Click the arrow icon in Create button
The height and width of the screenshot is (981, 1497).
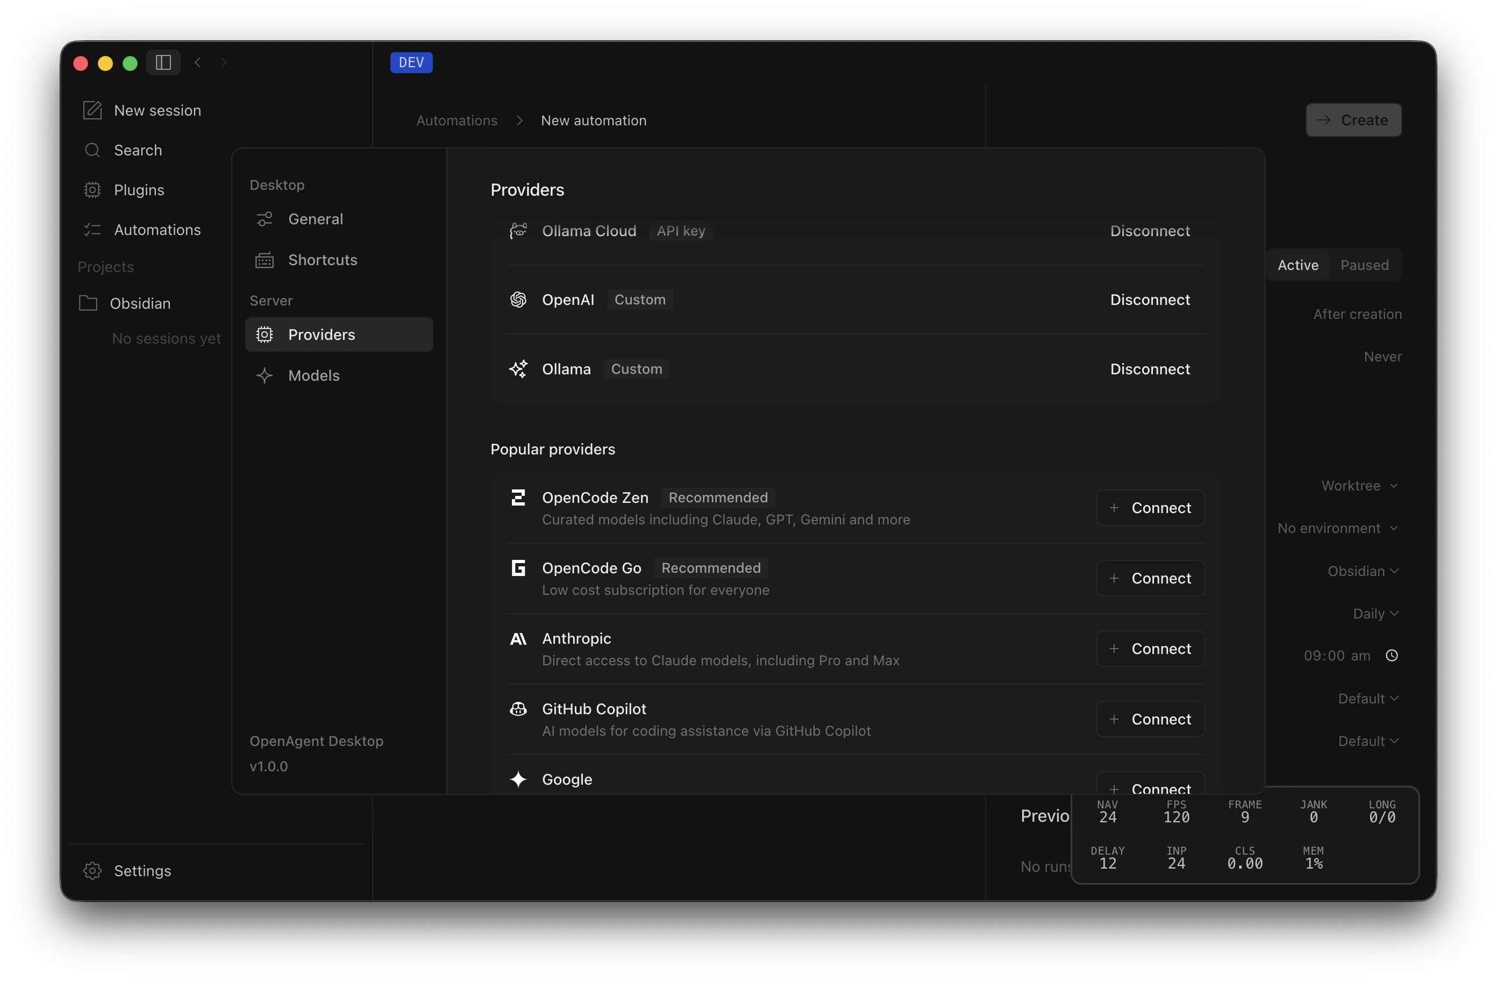pos(1323,119)
